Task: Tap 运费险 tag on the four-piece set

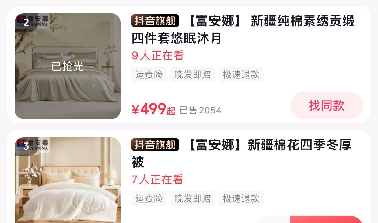Action: click(x=149, y=74)
